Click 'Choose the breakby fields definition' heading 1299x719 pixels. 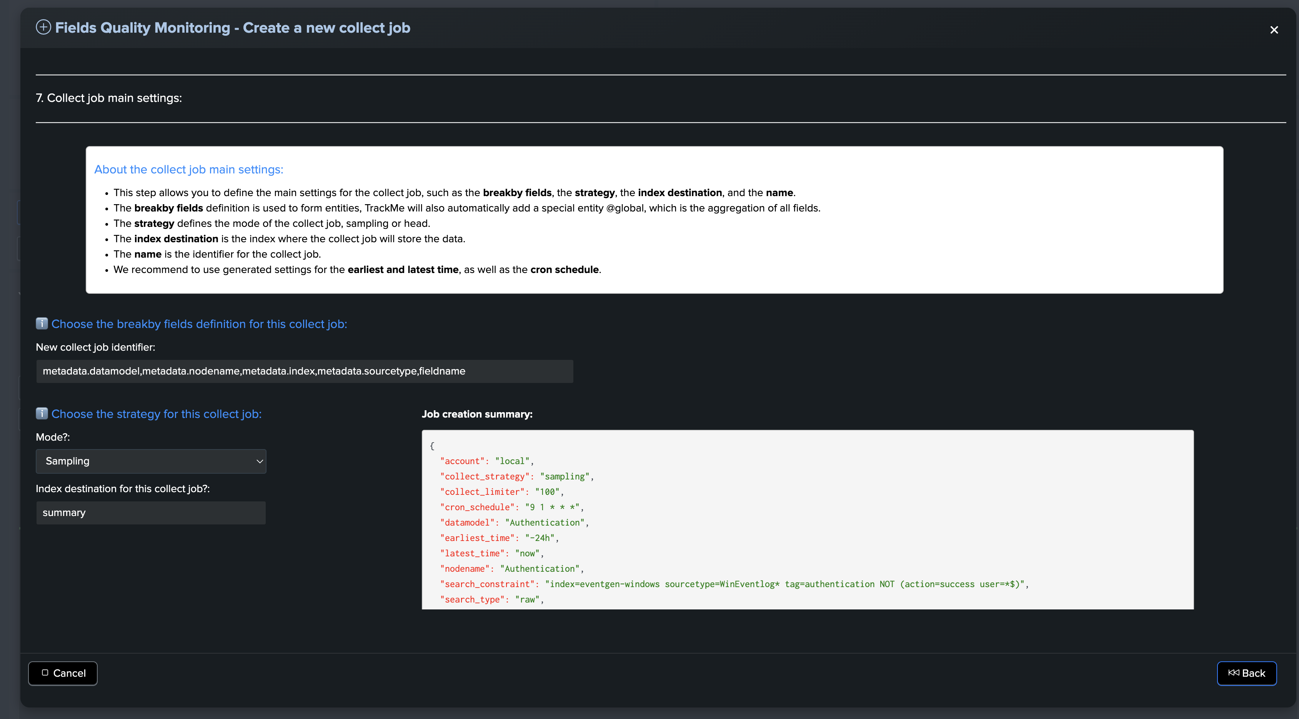point(199,324)
